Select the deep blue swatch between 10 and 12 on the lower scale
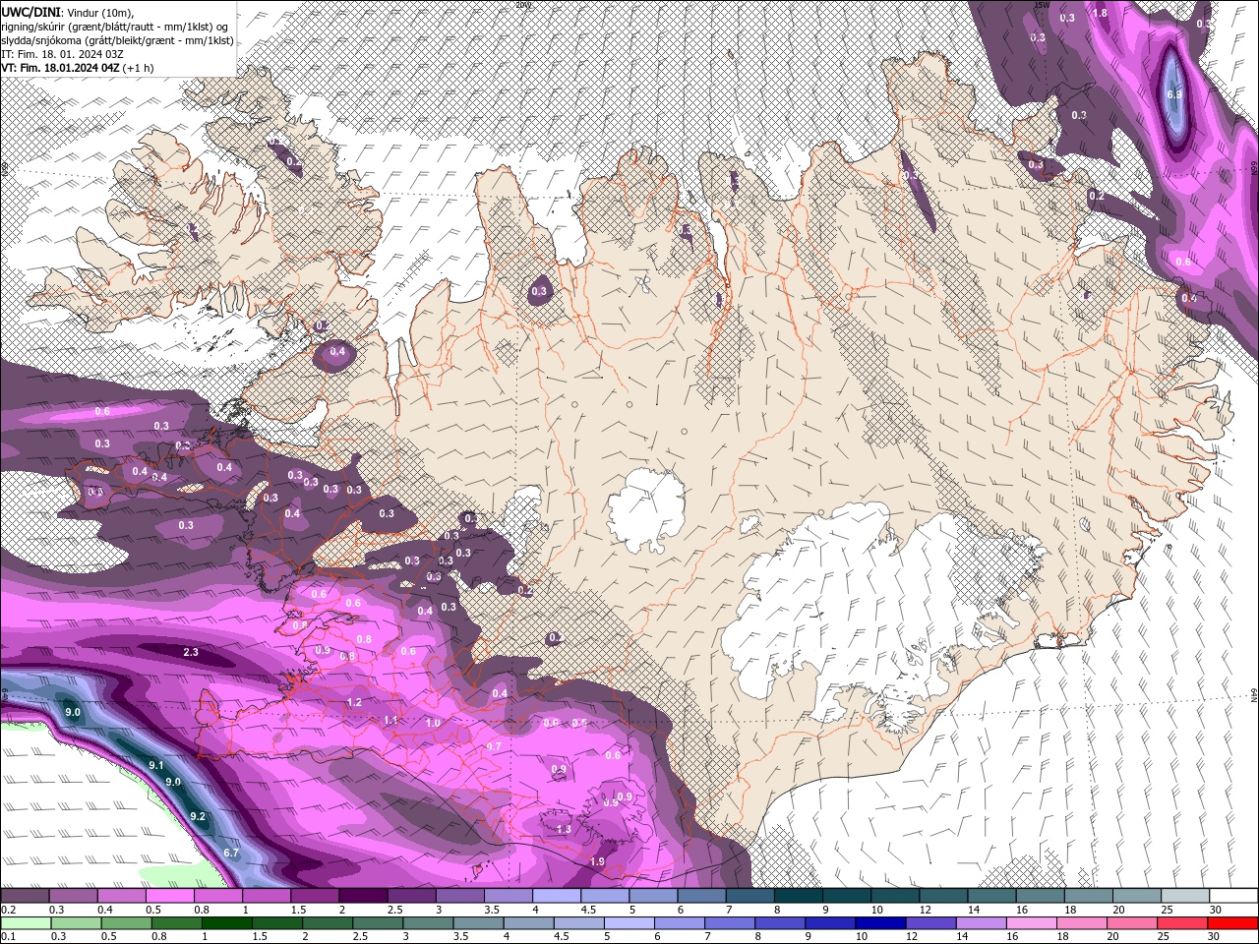 coord(880,923)
